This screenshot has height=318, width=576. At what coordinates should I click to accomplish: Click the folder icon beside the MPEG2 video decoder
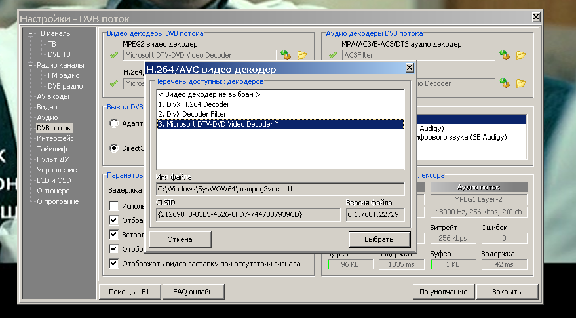tap(302, 55)
